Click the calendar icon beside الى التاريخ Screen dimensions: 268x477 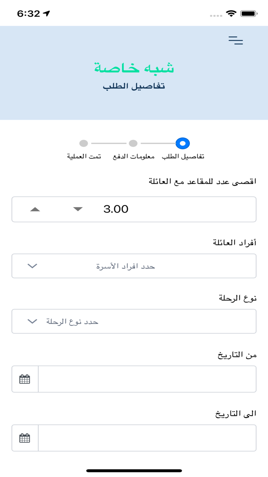(25, 438)
